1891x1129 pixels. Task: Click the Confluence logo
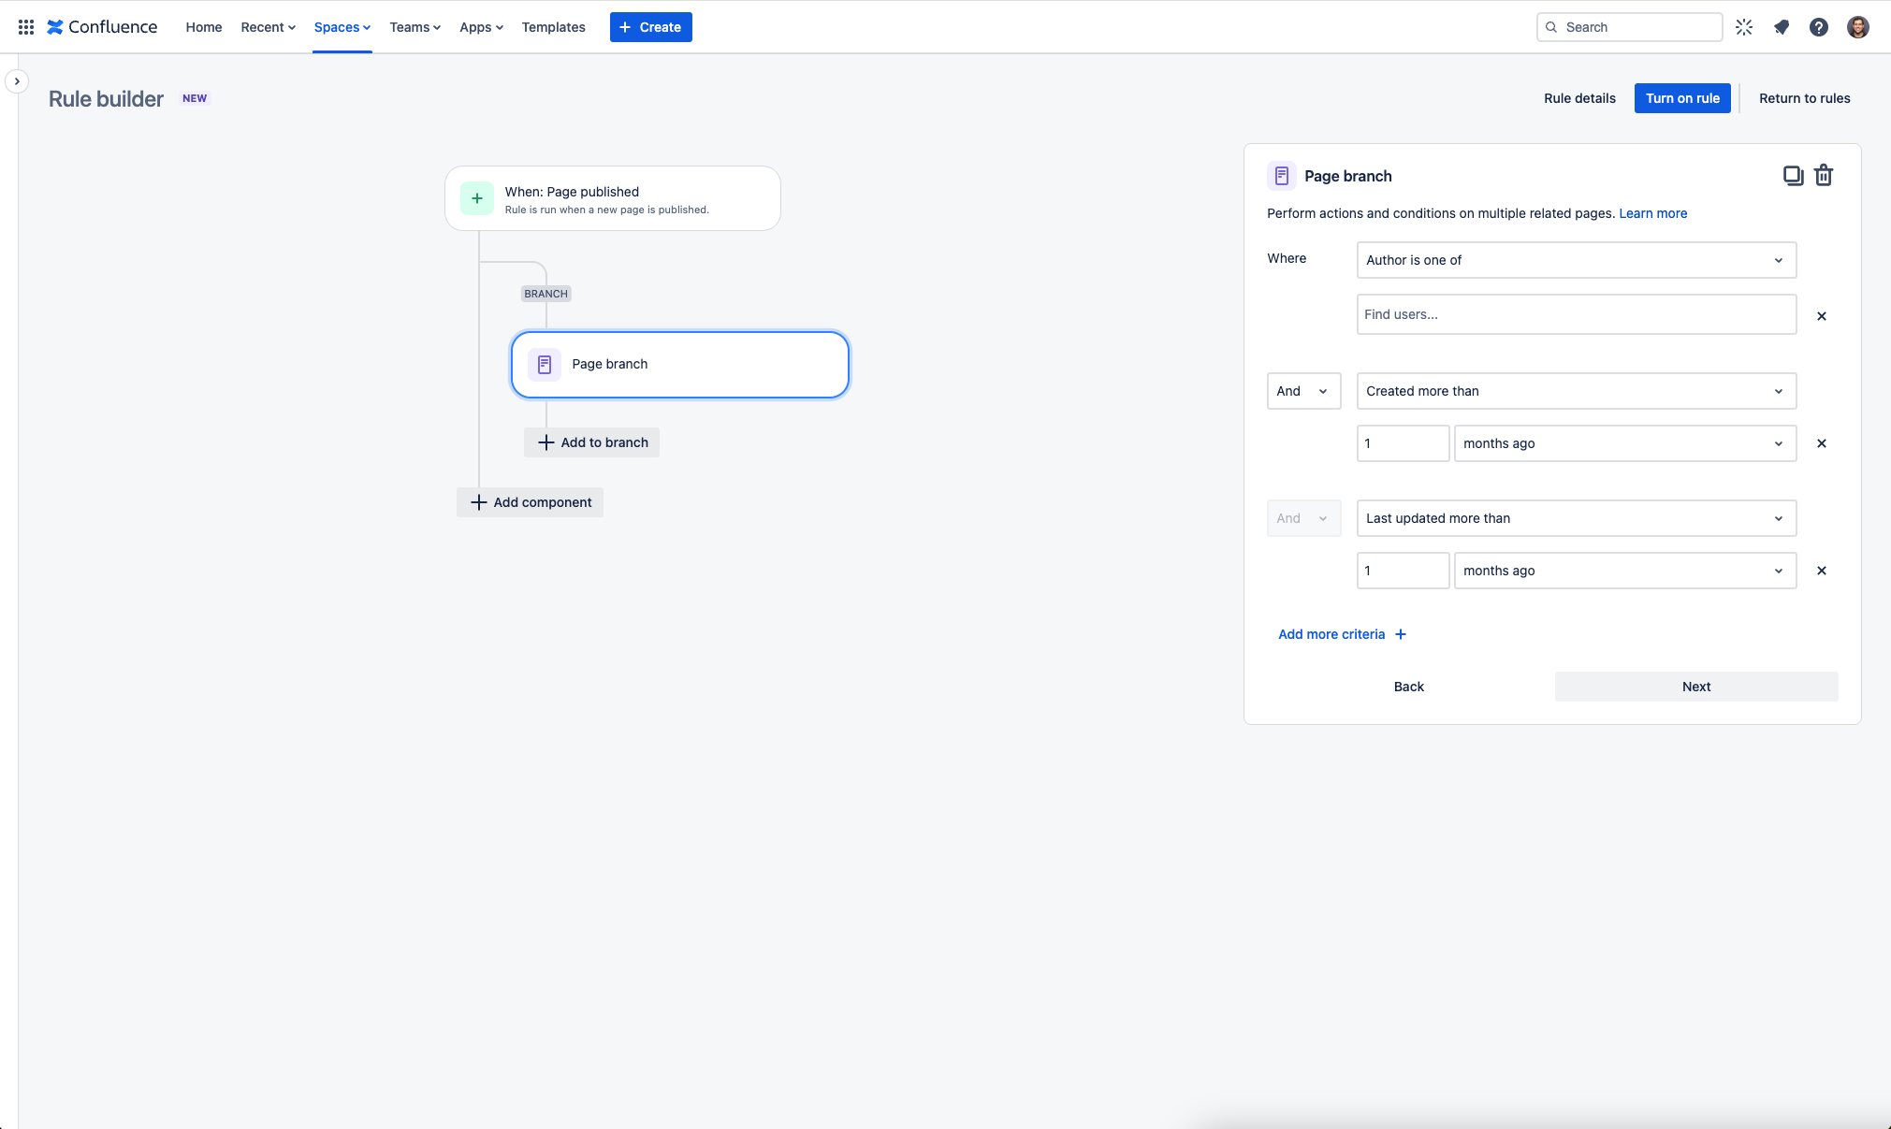[102, 27]
